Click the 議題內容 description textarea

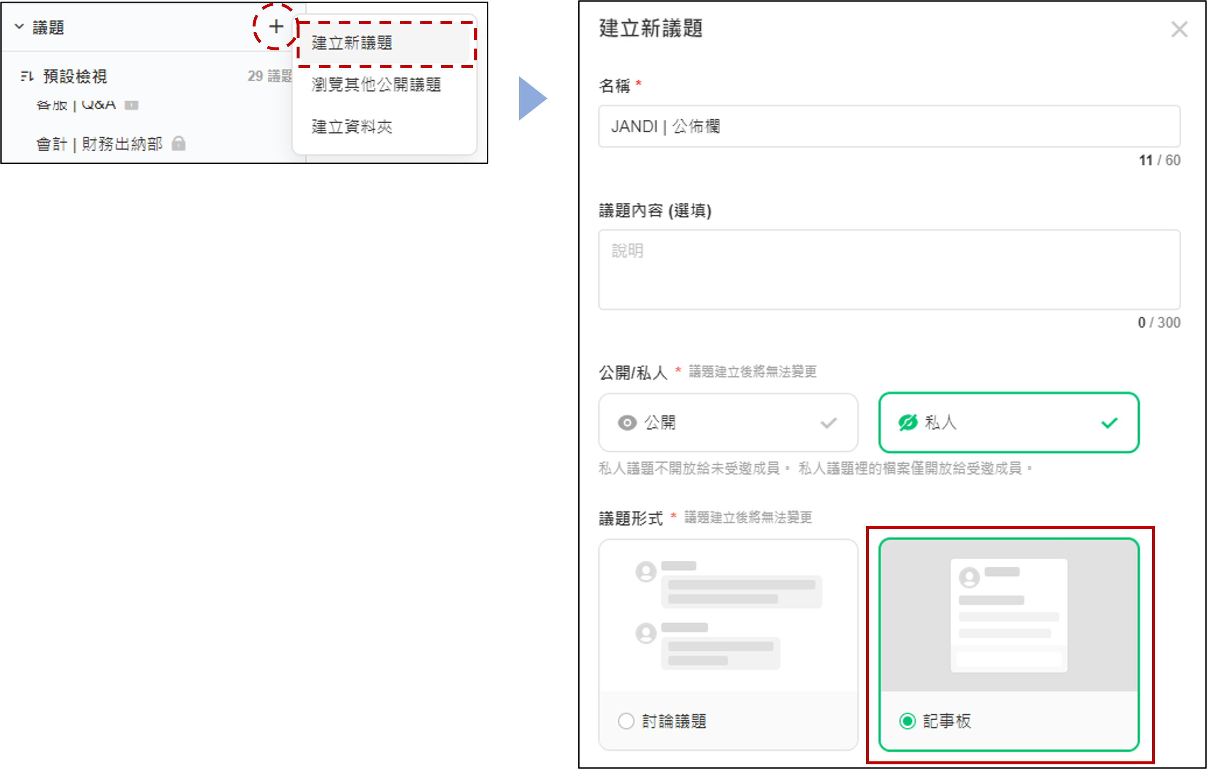tap(889, 269)
